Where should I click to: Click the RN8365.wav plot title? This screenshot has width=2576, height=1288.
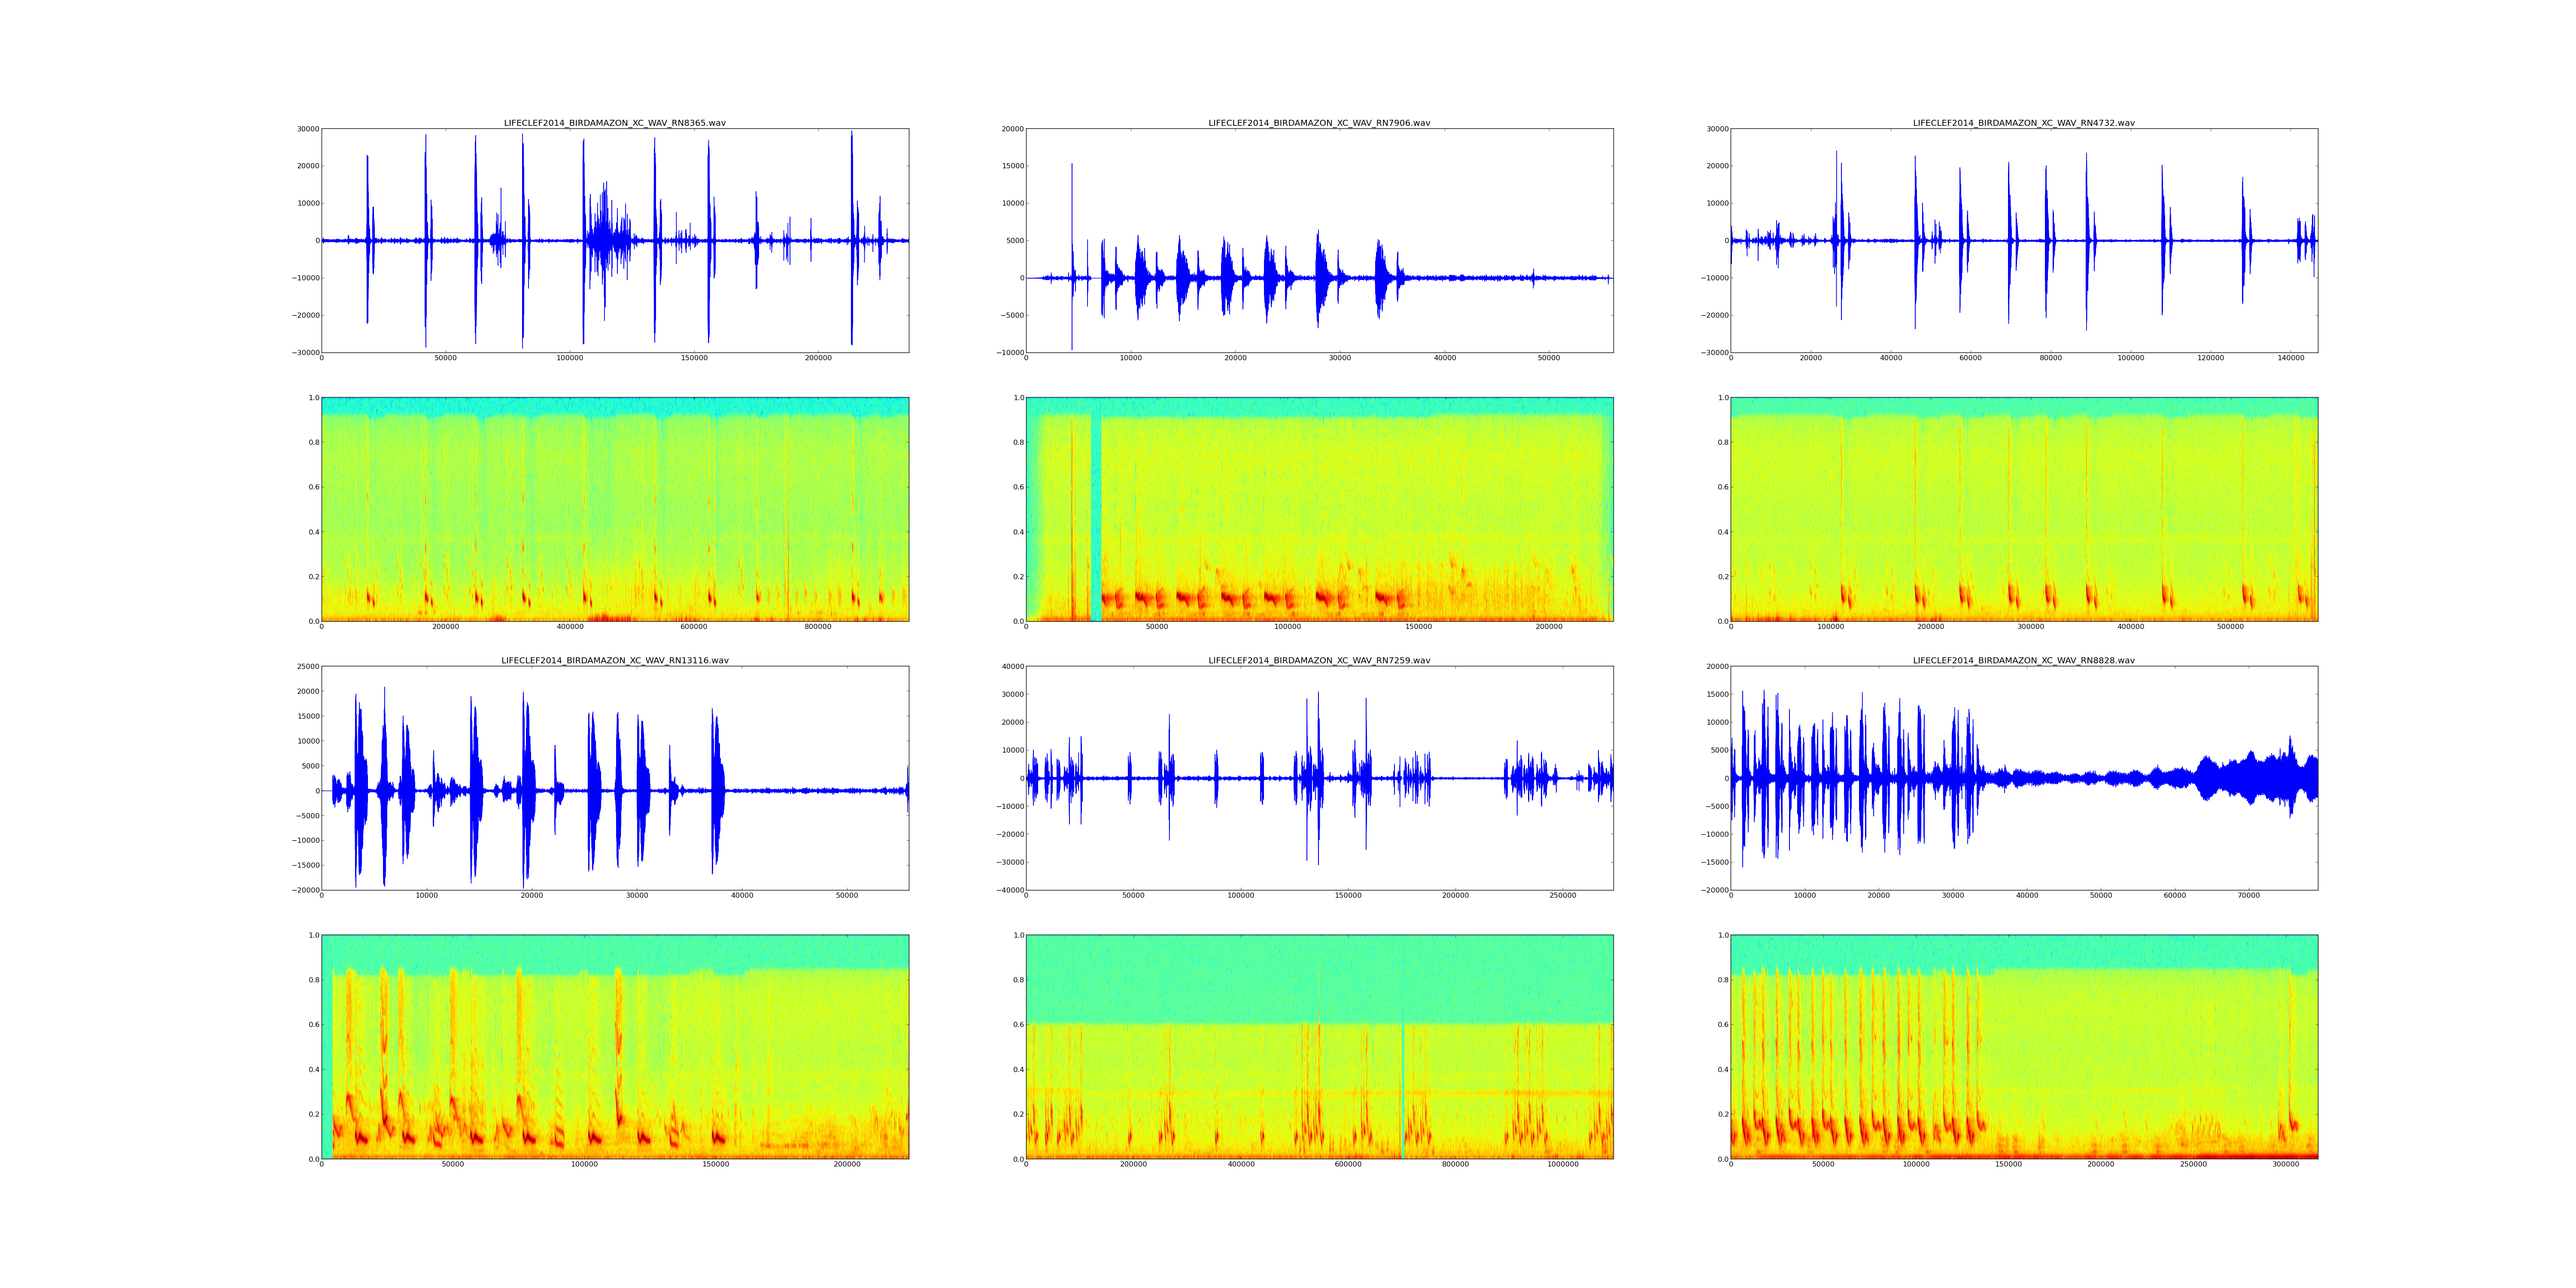(614, 123)
